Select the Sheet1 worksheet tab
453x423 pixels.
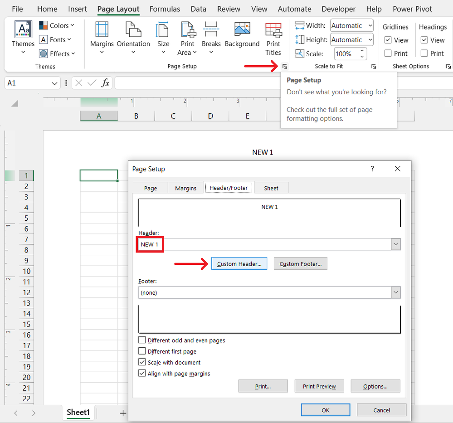[78, 412]
